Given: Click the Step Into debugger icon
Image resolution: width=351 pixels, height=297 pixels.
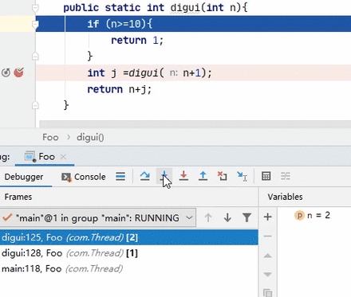Looking at the screenshot, I should click(164, 176).
